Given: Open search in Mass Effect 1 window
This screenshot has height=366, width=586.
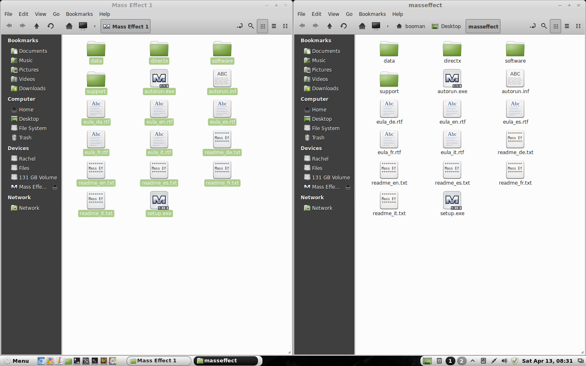Looking at the screenshot, I should 251,26.
